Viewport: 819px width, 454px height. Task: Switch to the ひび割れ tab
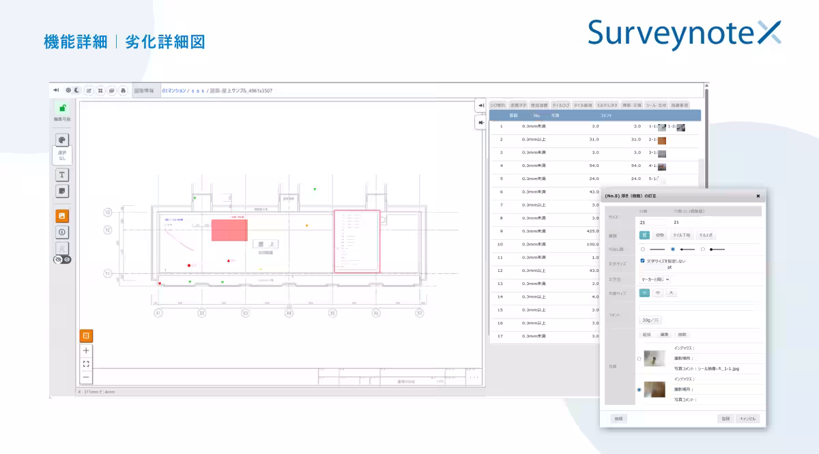tap(498, 106)
